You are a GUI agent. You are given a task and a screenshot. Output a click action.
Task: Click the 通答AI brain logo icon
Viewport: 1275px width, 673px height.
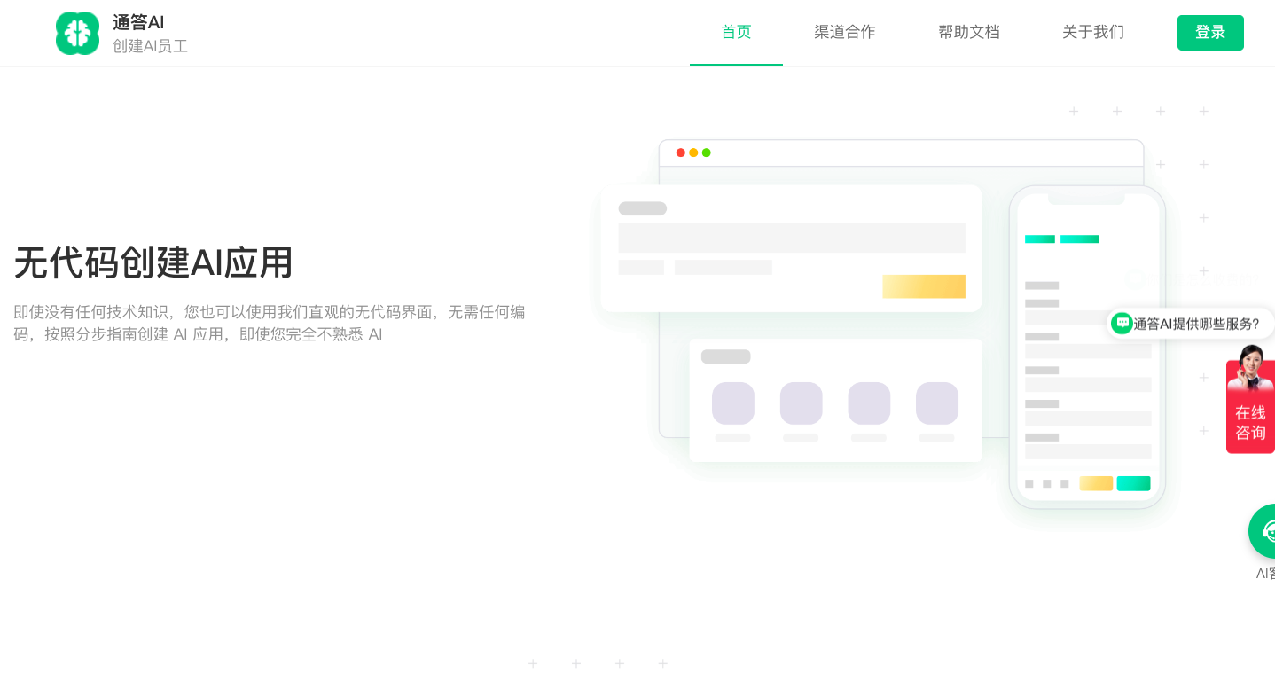[77, 33]
